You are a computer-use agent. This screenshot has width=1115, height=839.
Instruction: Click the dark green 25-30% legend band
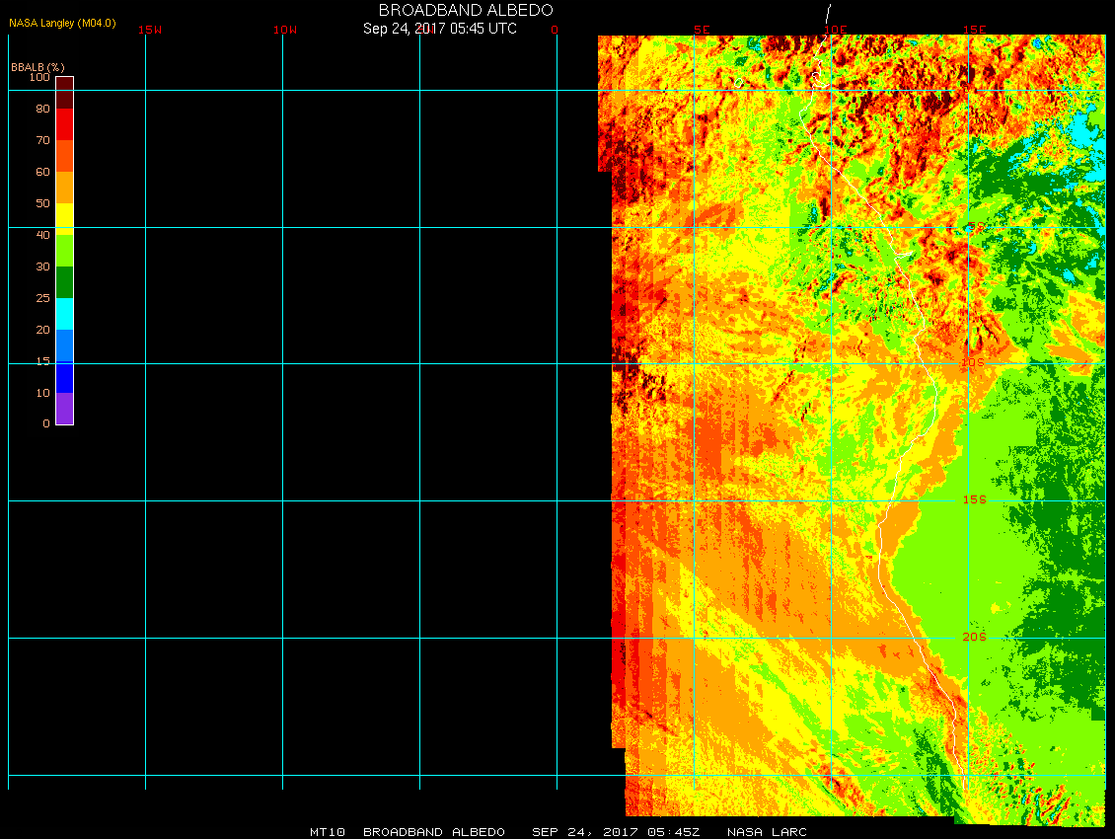[64, 282]
